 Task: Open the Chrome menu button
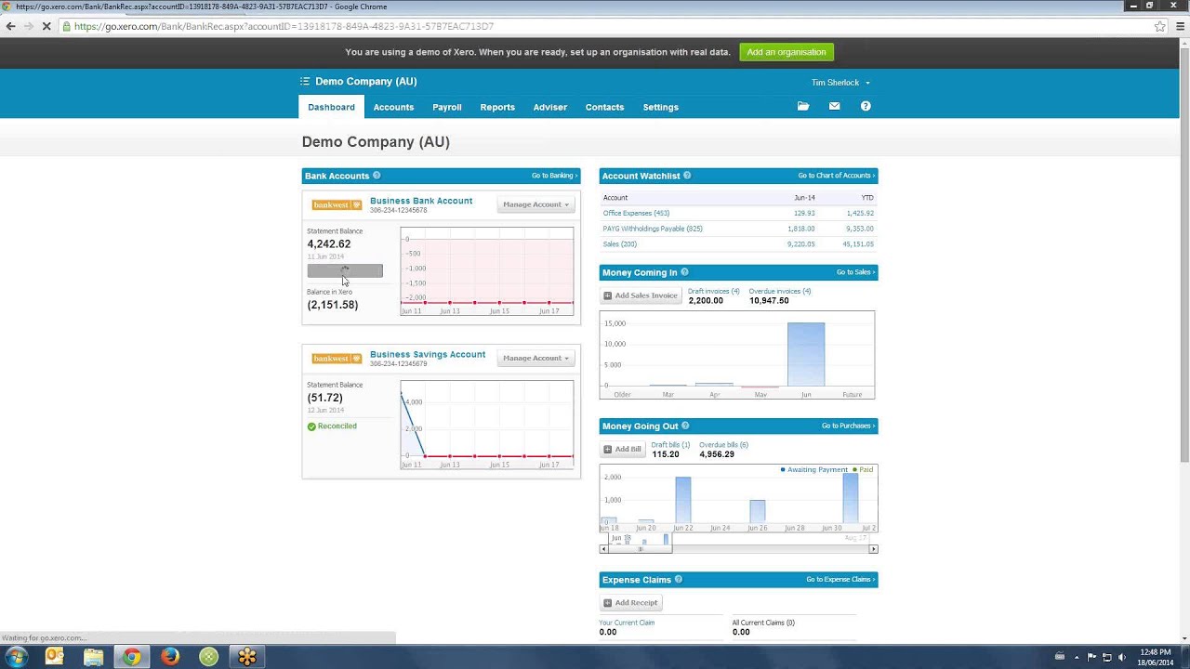pyautogui.click(x=1181, y=26)
